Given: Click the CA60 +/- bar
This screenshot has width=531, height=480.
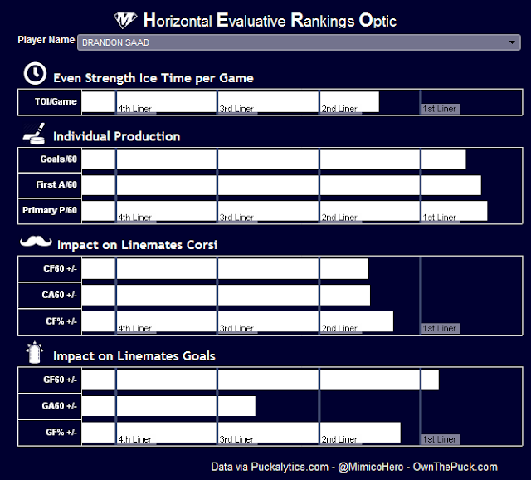Looking at the screenshot, I should coord(226,295).
